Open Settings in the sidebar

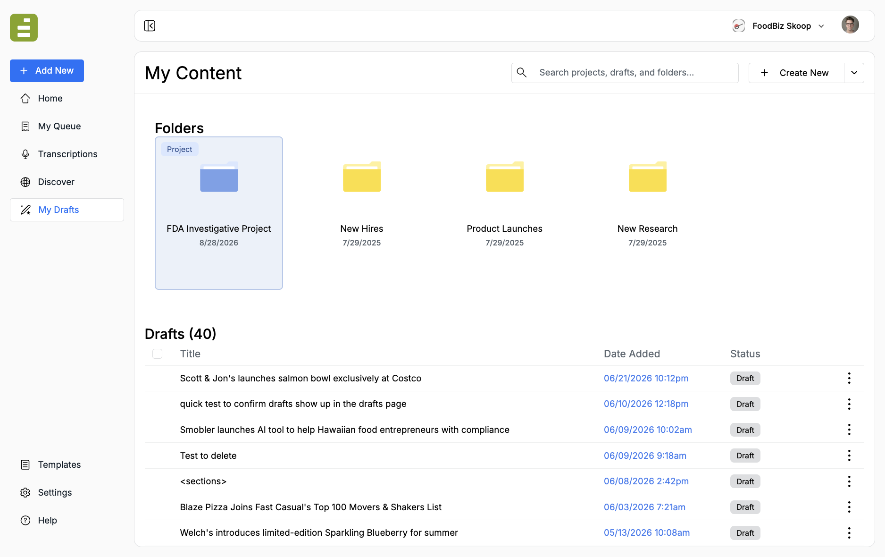tap(67, 492)
